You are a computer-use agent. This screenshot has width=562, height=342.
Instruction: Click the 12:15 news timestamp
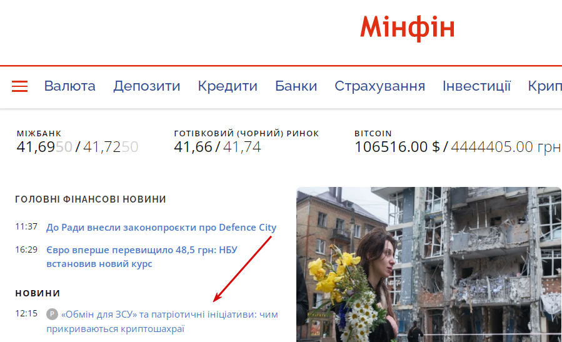click(26, 313)
